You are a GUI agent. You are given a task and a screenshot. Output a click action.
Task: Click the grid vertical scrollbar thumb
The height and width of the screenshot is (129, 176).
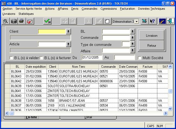click(170, 91)
